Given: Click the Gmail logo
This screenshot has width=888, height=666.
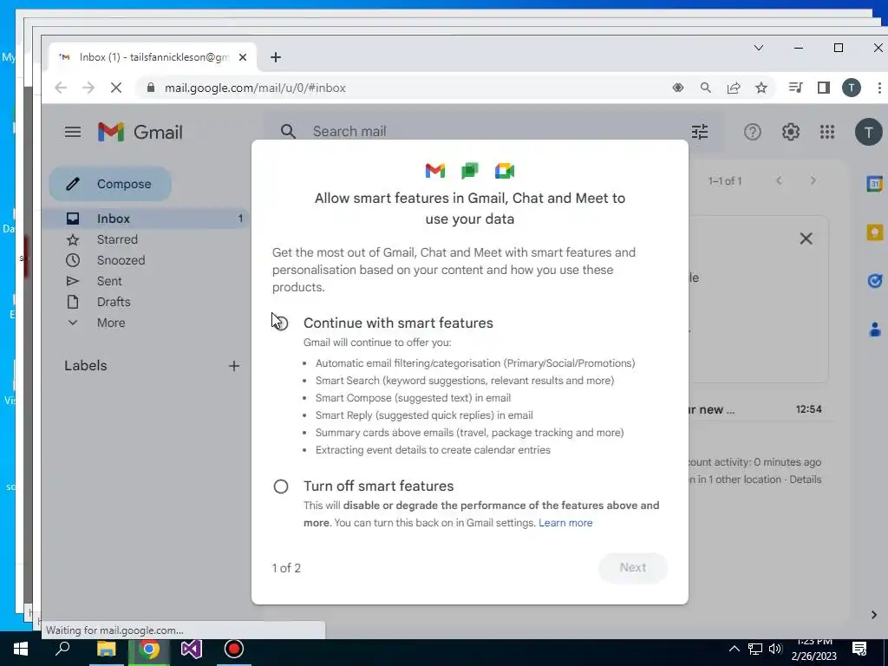Looking at the screenshot, I should point(140,132).
